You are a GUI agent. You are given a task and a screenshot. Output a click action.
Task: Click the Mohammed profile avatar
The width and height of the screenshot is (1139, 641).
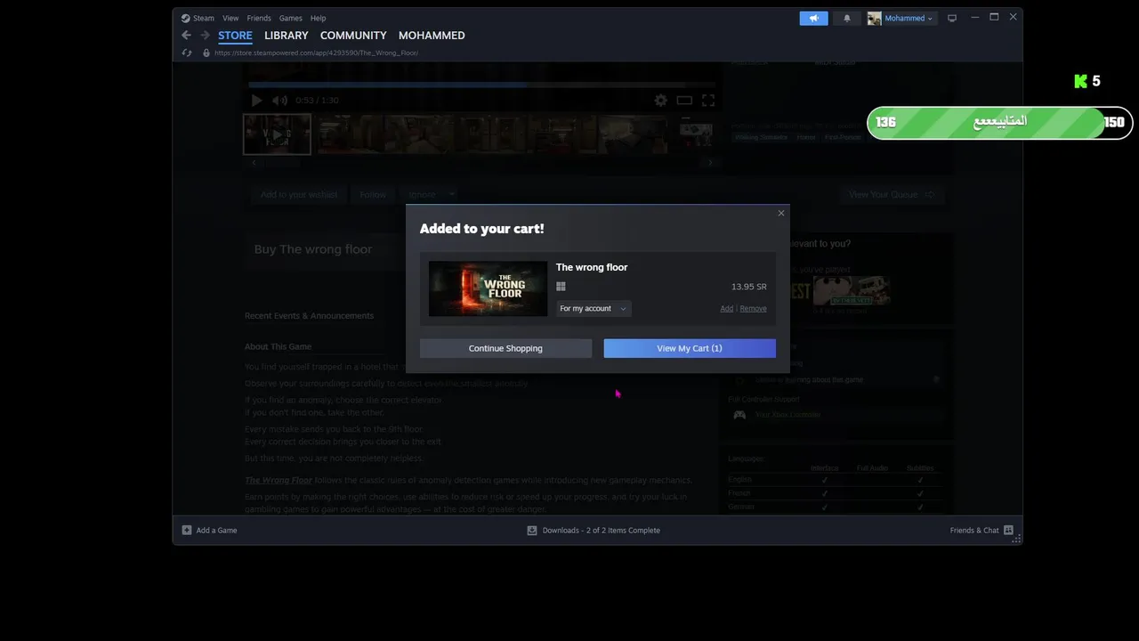pyautogui.click(x=874, y=18)
